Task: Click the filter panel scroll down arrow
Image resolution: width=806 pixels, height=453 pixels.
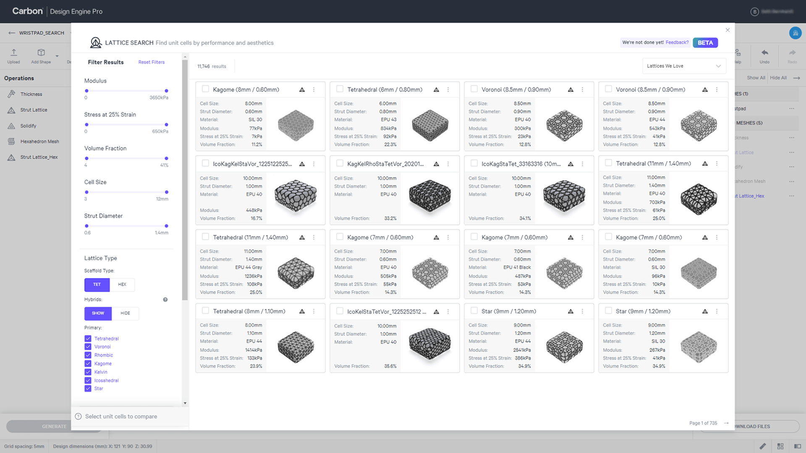Action: [x=185, y=403]
